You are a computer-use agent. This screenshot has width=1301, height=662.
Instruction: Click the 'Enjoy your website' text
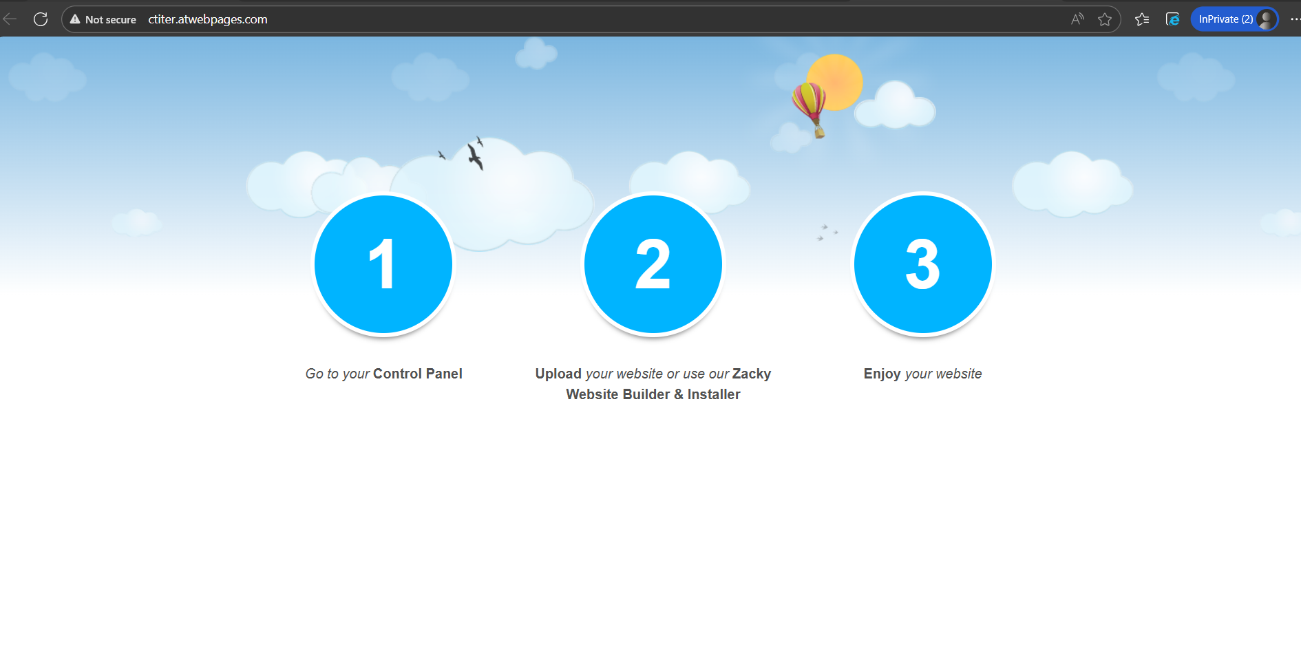[x=922, y=374]
